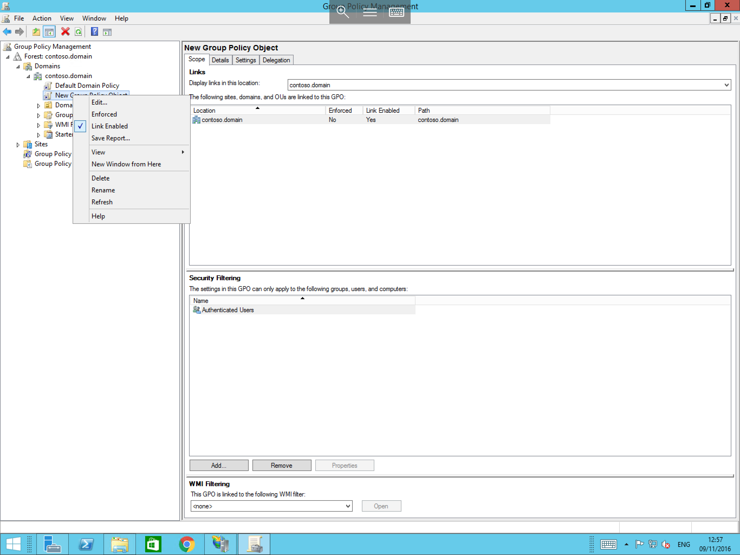The width and height of the screenshot is (740, 555).
Task: Collapse the Domains tree node
Action: [18, 67]
